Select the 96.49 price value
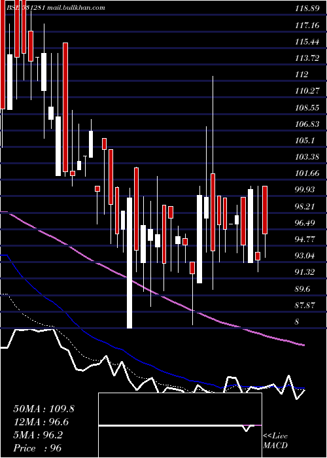The width and height of the screenshot is (327, 458). (305, 223)
